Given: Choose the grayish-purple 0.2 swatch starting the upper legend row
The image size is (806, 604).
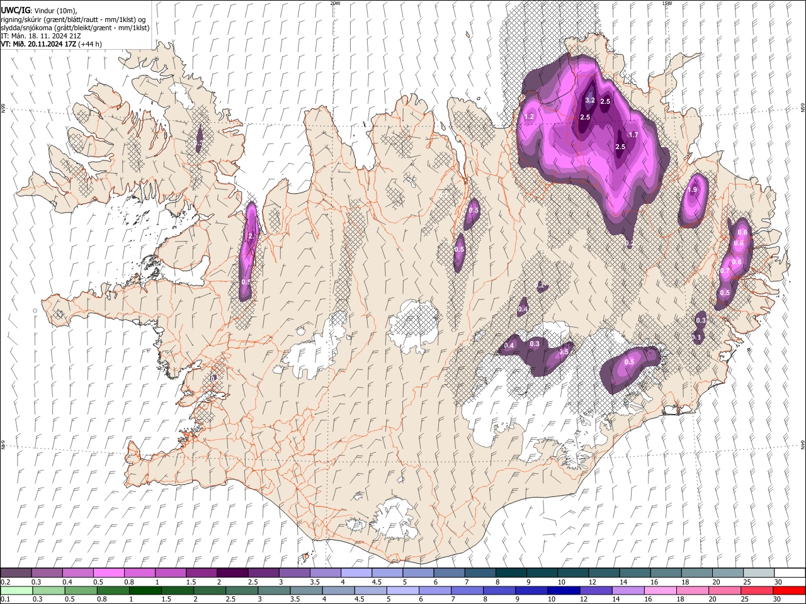Looking at the screenshot, I should 16,573.
